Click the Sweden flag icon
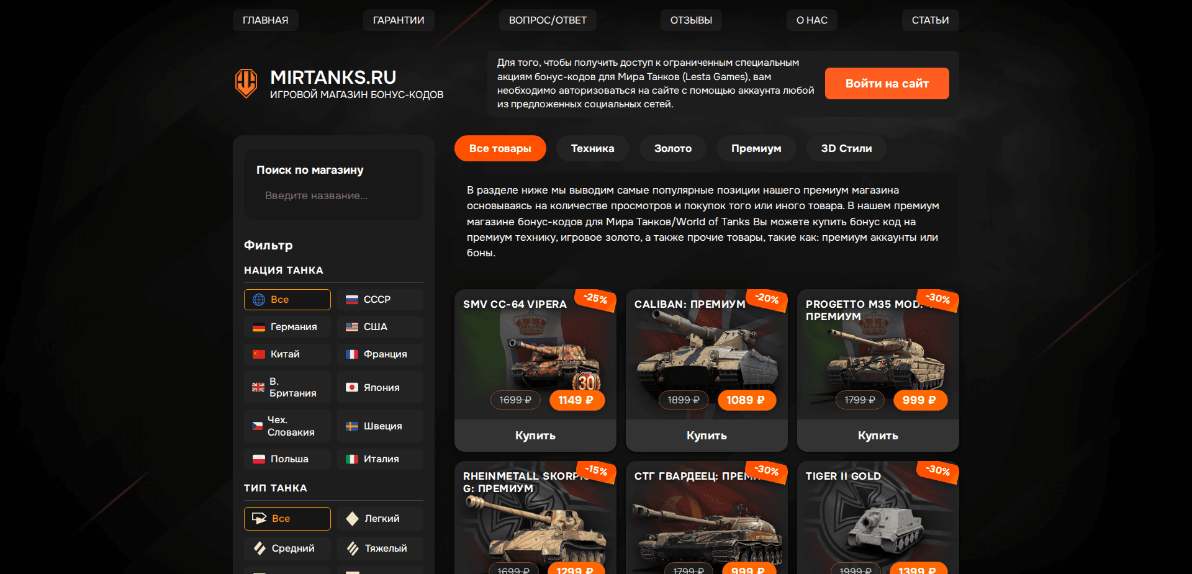 click(x=352, y=426)
